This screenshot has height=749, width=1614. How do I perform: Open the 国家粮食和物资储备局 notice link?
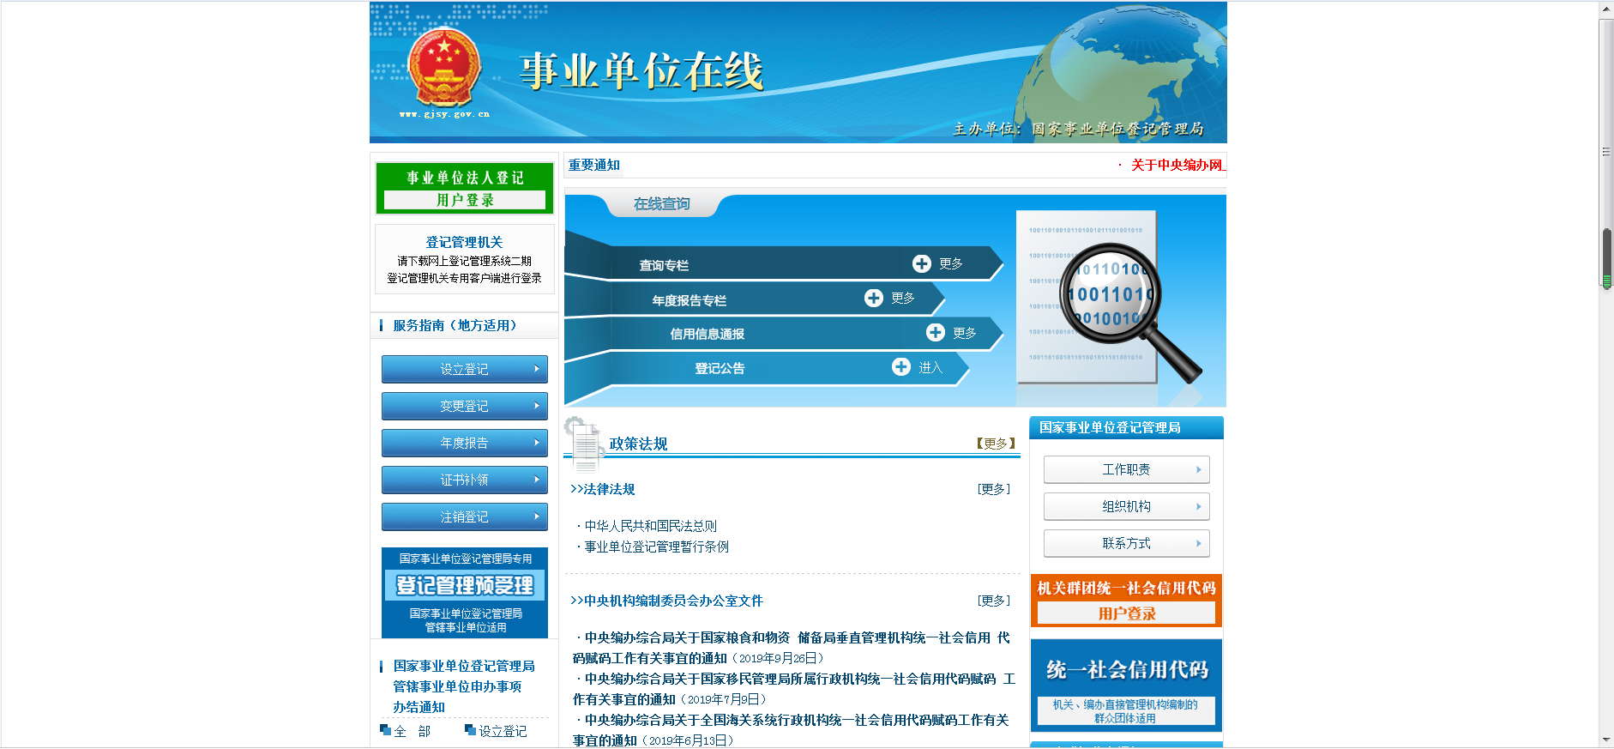click(792, 648)
